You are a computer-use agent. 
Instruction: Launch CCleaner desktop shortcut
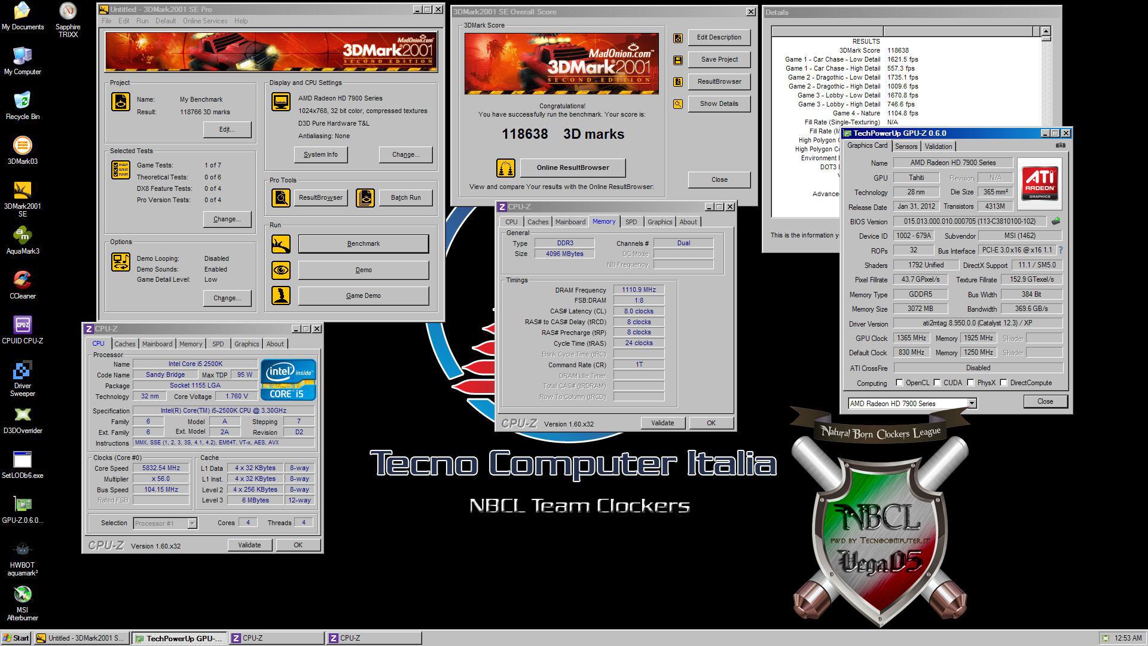[x=22, y=285]
